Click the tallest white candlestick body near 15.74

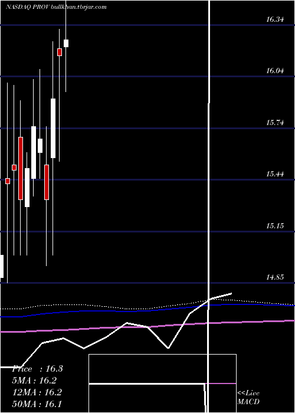click(53, 128)
